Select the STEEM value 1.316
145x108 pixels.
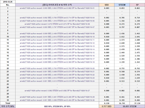coord(122,21)
